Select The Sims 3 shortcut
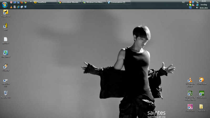Viewport: 210px width, 118px height. 6,53
